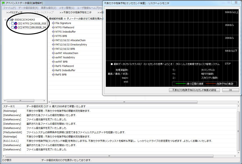Click the 50KB/s以下 graph scale label
The height and width of the screenshot is (164, 242).
(x=231, y=51)
